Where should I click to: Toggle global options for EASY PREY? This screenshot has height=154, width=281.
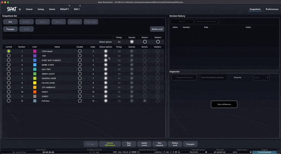pyautogui.click(x=106, y=69)
